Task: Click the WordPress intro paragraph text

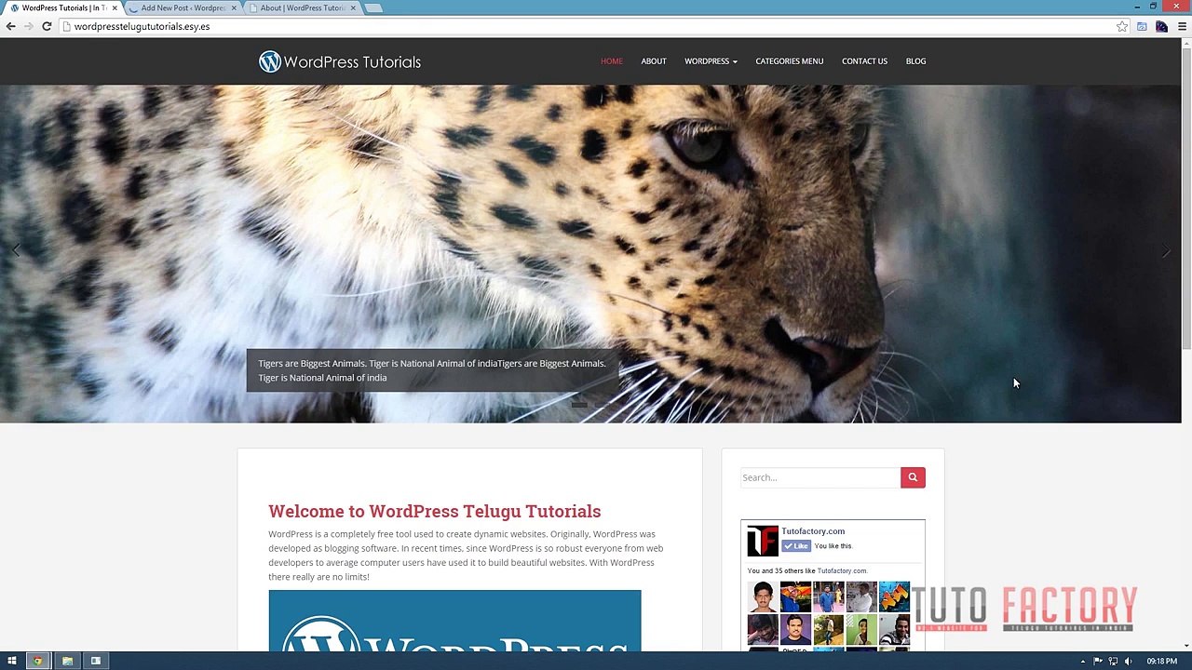Action: coord(466,556)
